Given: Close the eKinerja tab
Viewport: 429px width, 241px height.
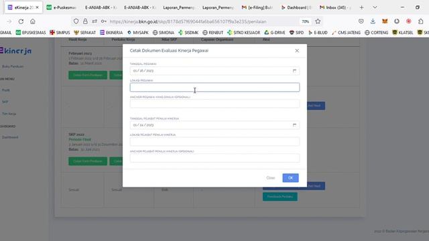Looking at the screenshot, I should point(38,7).
